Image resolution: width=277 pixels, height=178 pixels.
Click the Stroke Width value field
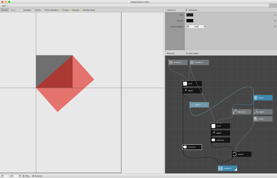point(196,27)
